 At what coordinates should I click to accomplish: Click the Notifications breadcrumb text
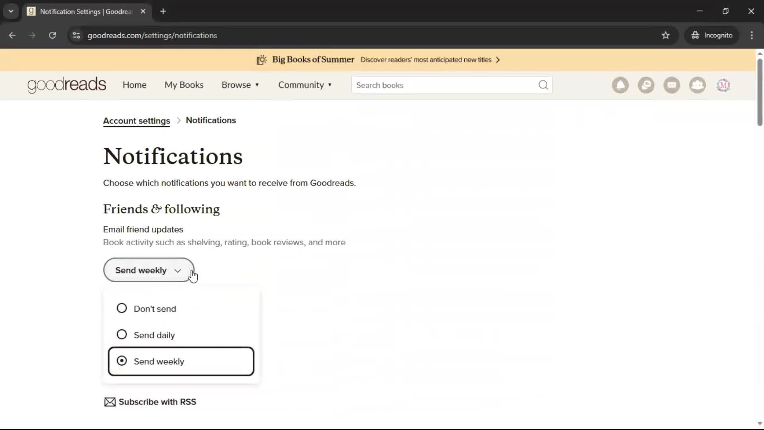(x=211, y=120)
